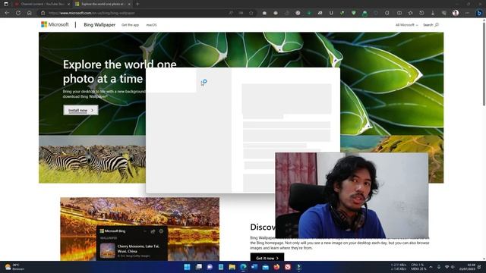Click the Downloads toolbar icon
Viewport: 486px width, 273px height.
(x=433, y=13)
